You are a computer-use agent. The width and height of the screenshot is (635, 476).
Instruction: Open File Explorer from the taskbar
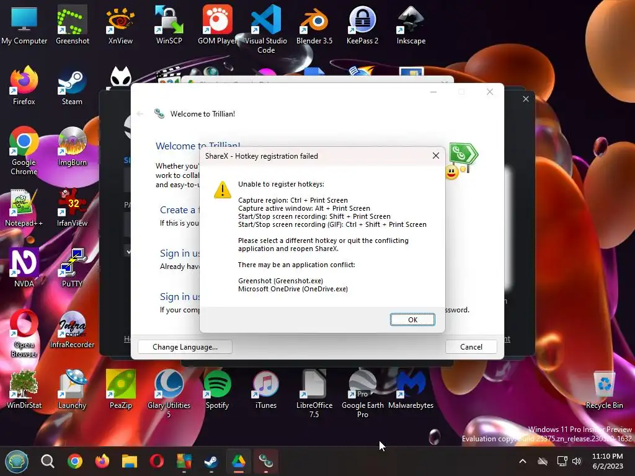(x=130, y=461)
